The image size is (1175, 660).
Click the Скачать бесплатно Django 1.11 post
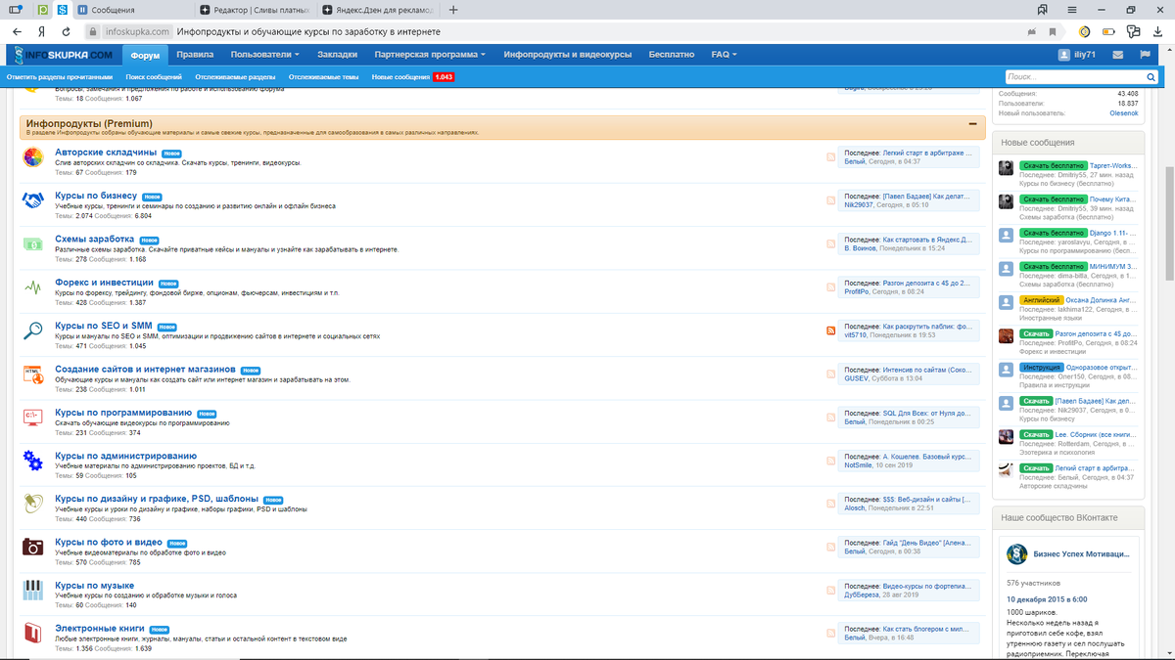(x=1112, y=234)
